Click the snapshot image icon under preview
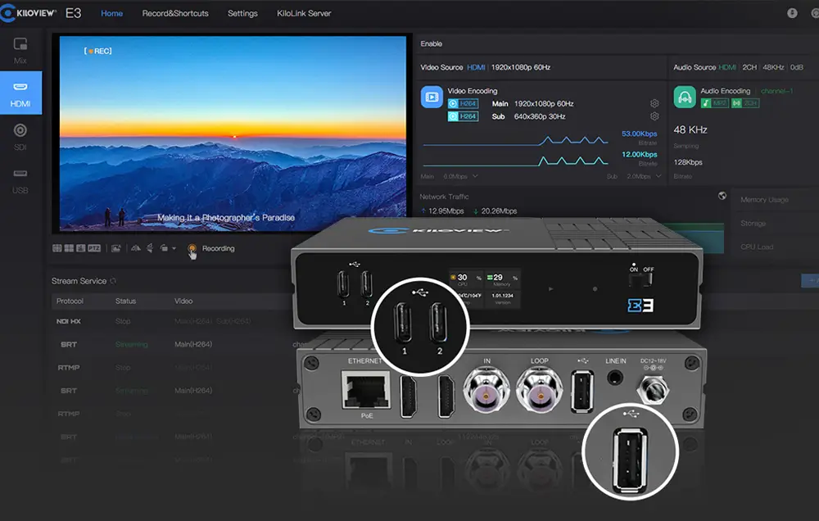Viewport: 819px width, 521px height. pos(116,248)
